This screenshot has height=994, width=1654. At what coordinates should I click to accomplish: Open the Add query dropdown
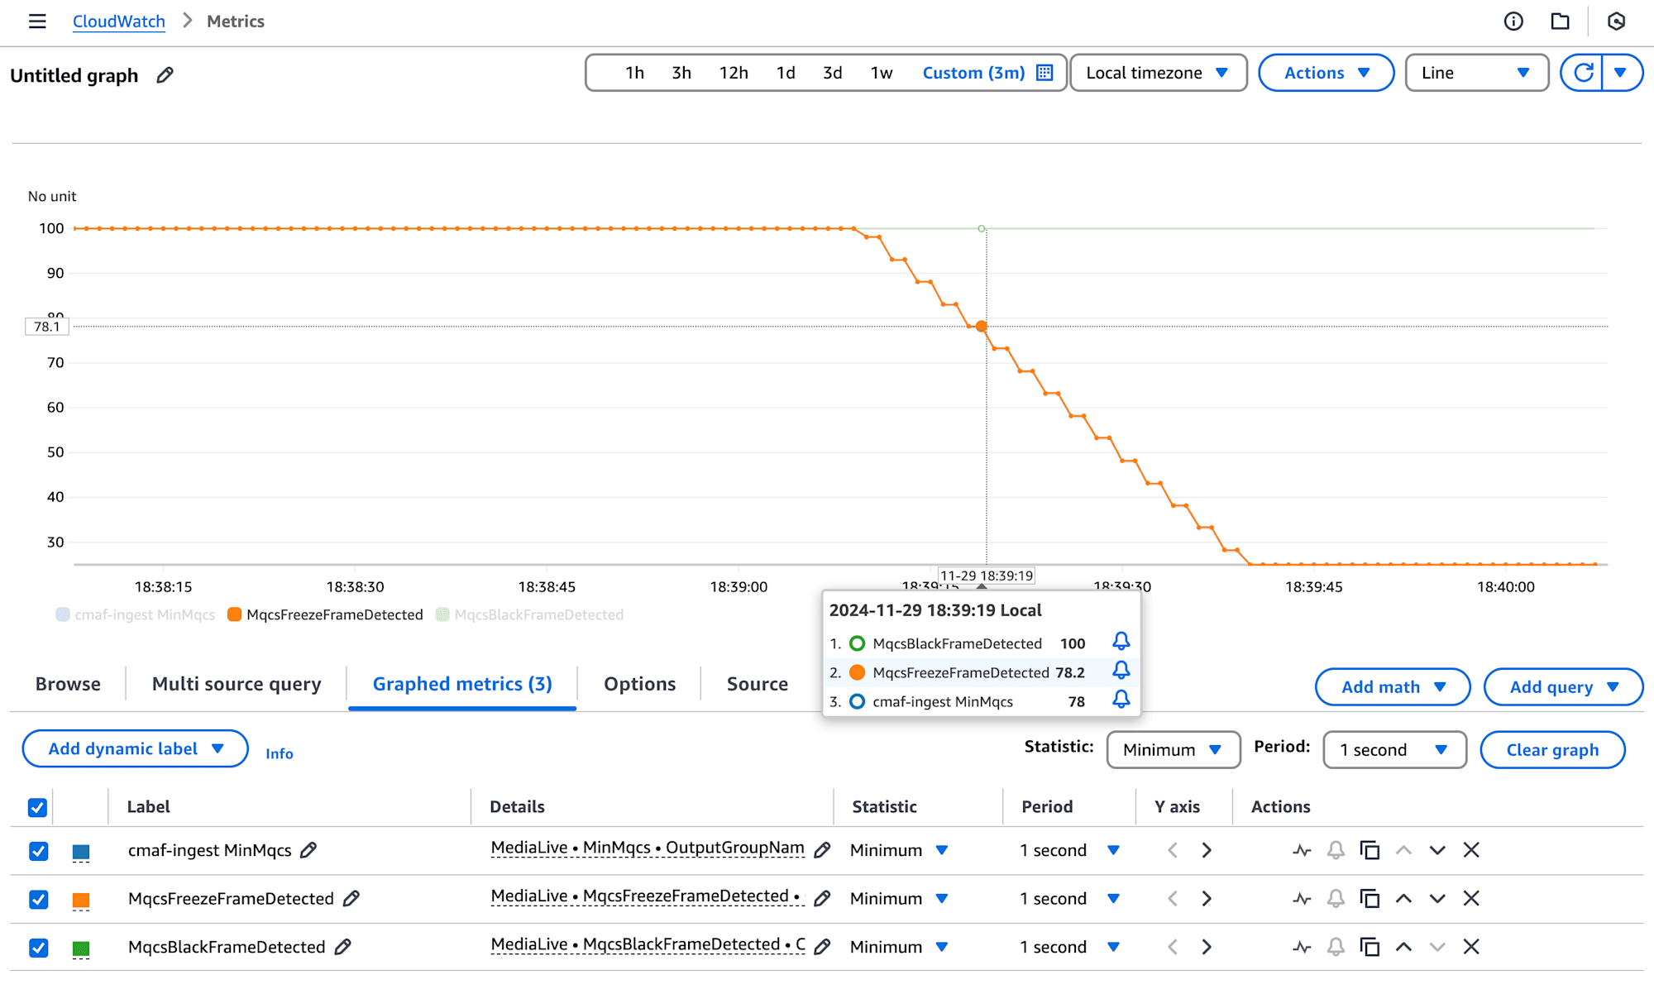[x=1563, y=687]
